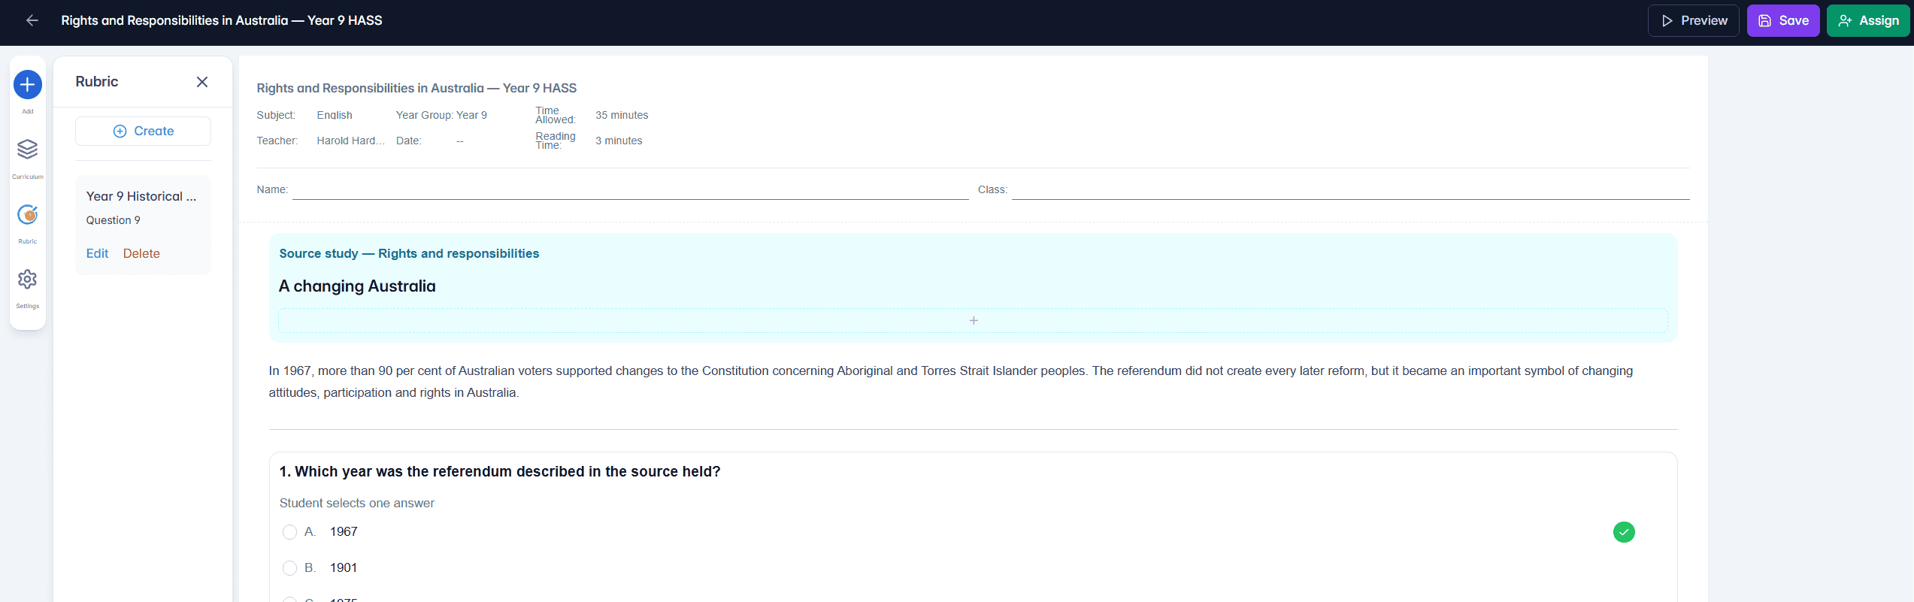Select answer B radio button 1901
This screenshot has height=602, width=1914.
289,568
